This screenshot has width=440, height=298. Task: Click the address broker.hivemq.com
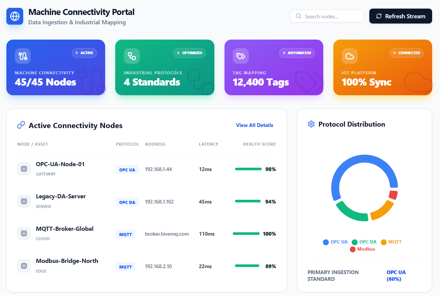tap(167, 234)
